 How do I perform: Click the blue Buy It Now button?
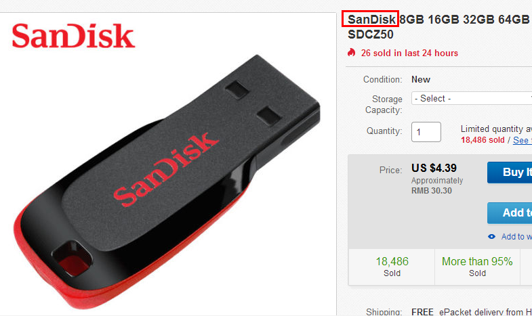pos(510,173)
